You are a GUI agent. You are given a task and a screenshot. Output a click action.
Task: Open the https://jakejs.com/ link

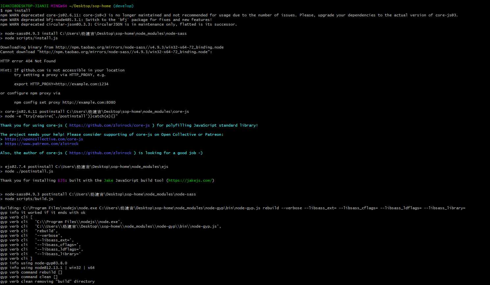tap(190, 180)
